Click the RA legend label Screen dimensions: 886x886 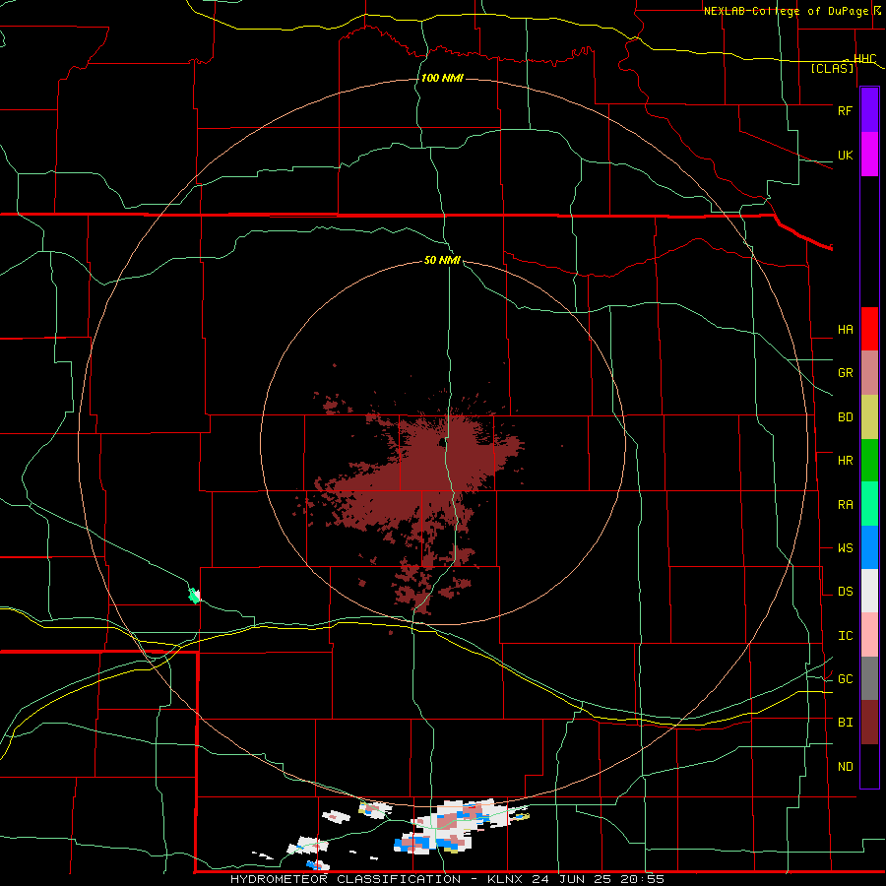pyautogui.click(x=845, y=505)
